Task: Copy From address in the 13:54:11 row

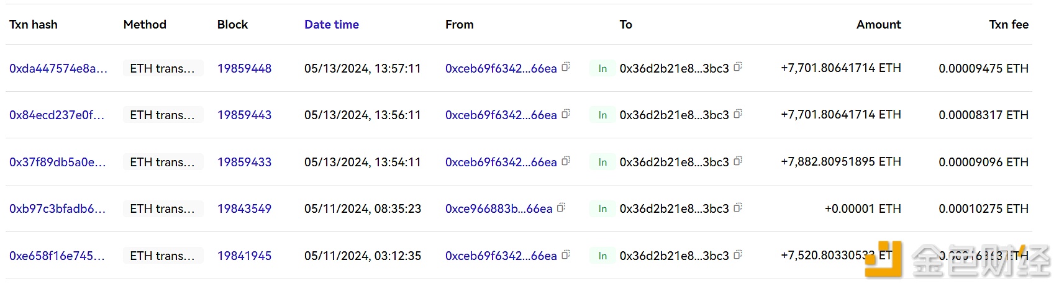Action: 566,161
